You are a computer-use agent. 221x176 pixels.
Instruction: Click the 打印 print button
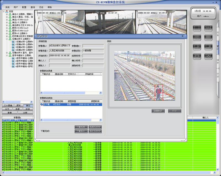[x=175, y=111]
